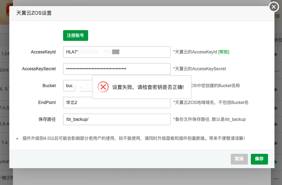Screen dimensions: 282x185
Task: Select the EndPoint field showing 华北2
Action: 117,103
